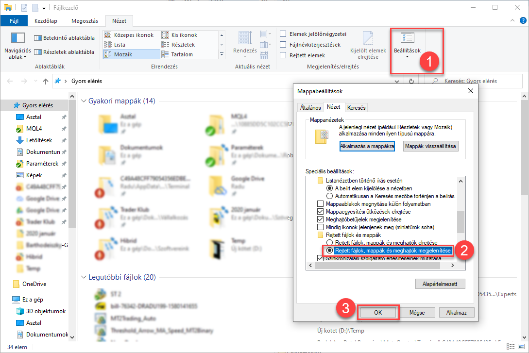This screenshot has height=353, width=529.
Task: Close the Mappabeállítások dialog
Action: (x=471, y=91)
